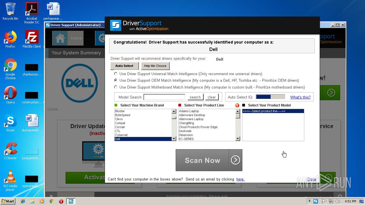This screenshot has width=365, height=205.
Task: Select Biostar in Machine Brand list
Action: [x=143, y=111]
